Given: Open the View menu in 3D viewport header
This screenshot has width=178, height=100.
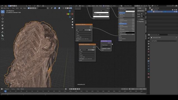Looking at the screenshot, I should coord(13,8).
